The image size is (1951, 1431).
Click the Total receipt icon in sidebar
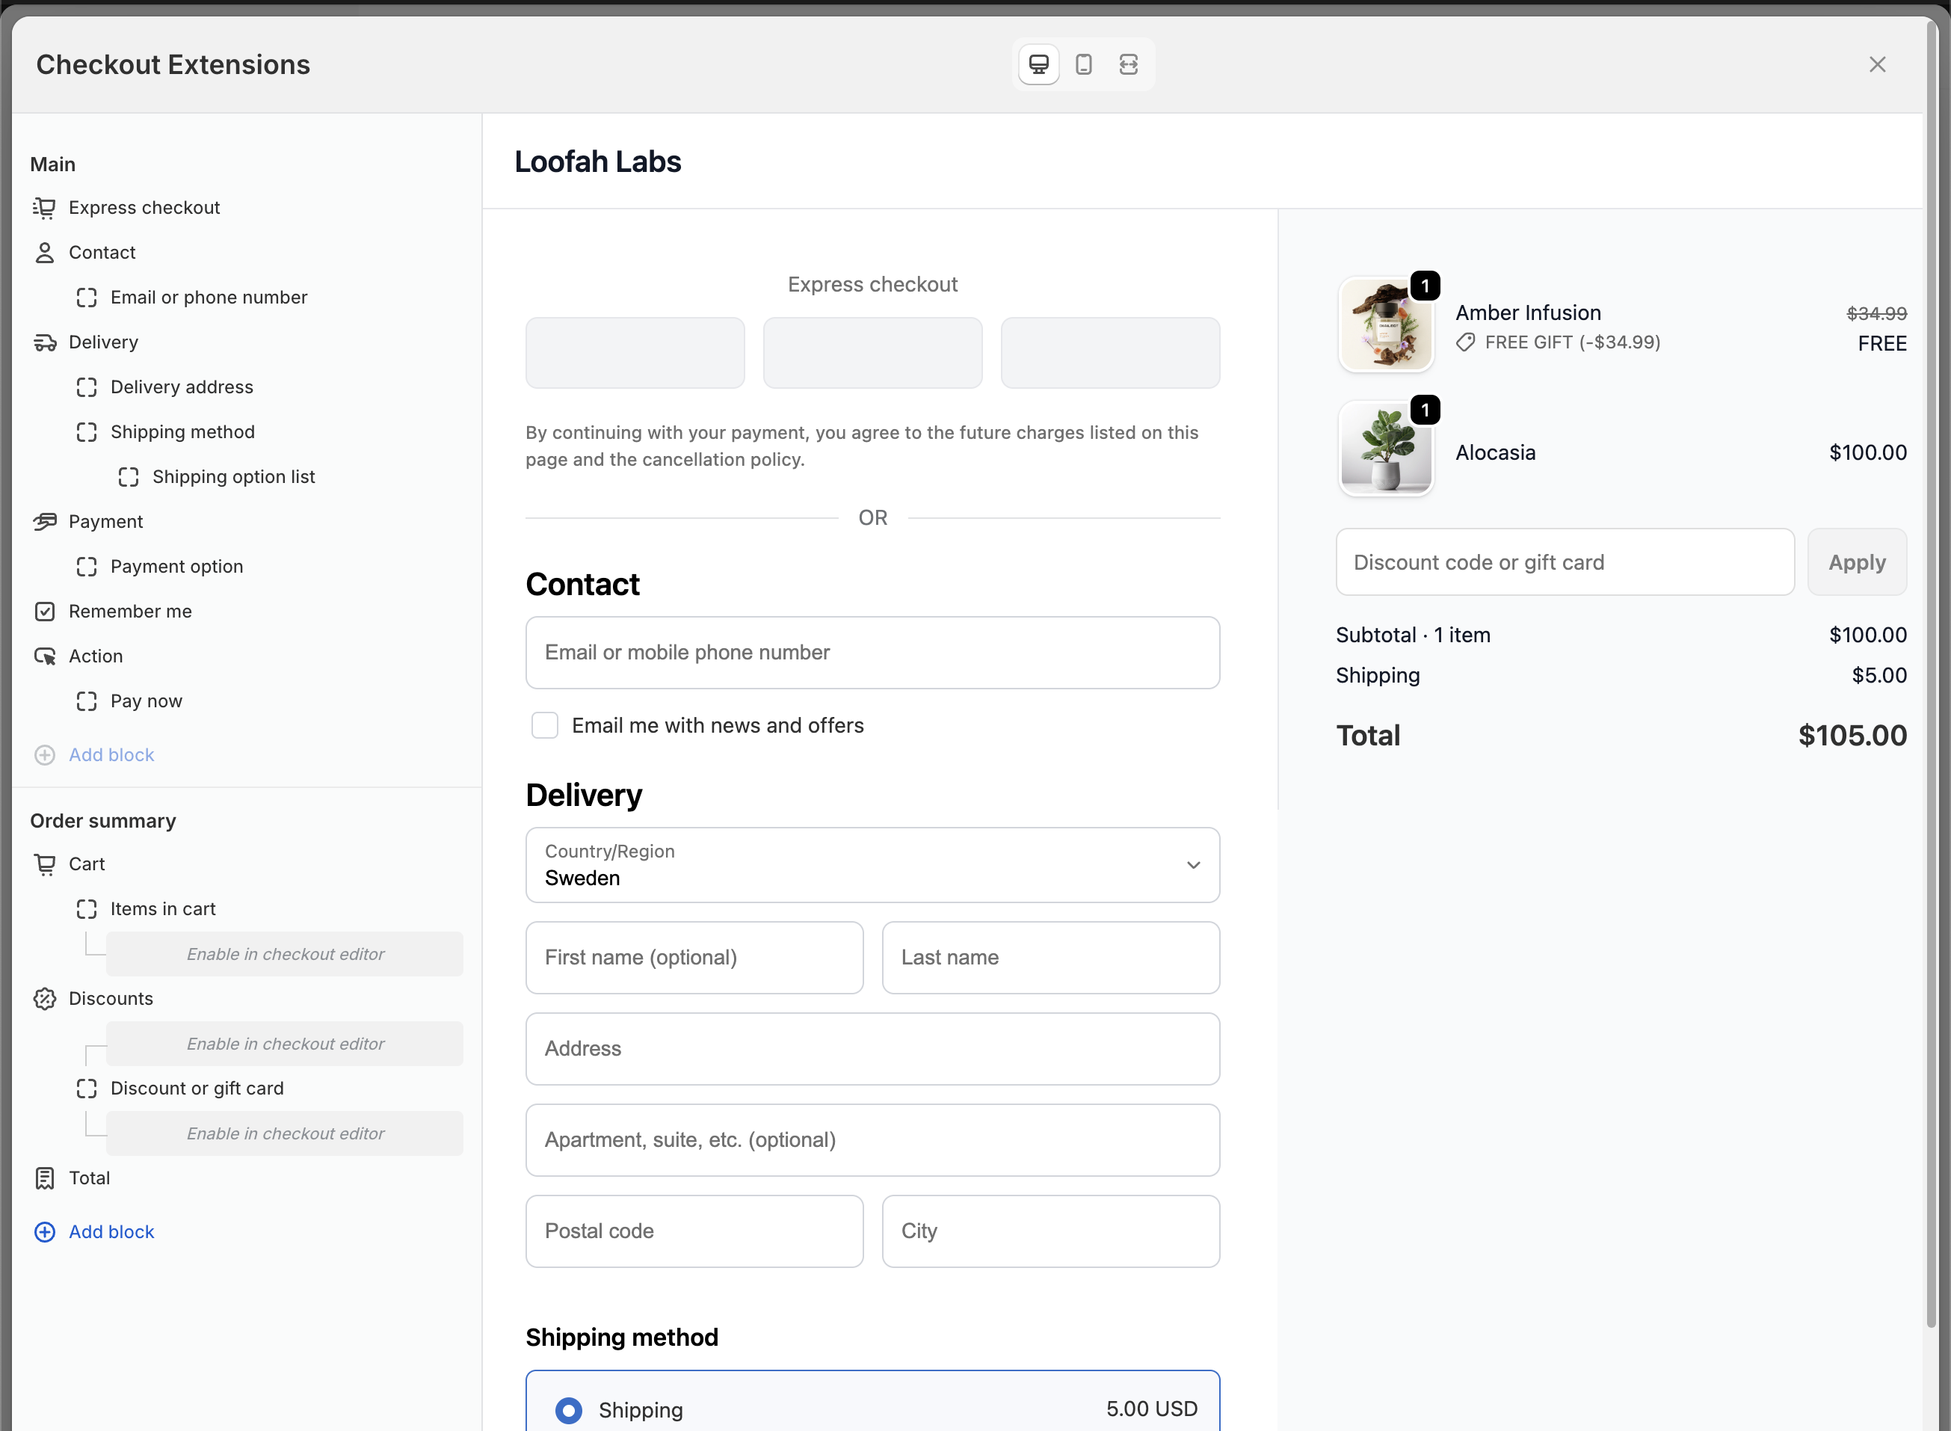[45, 1178]
